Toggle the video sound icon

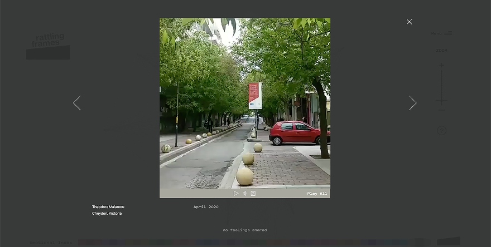click(244, 194)
